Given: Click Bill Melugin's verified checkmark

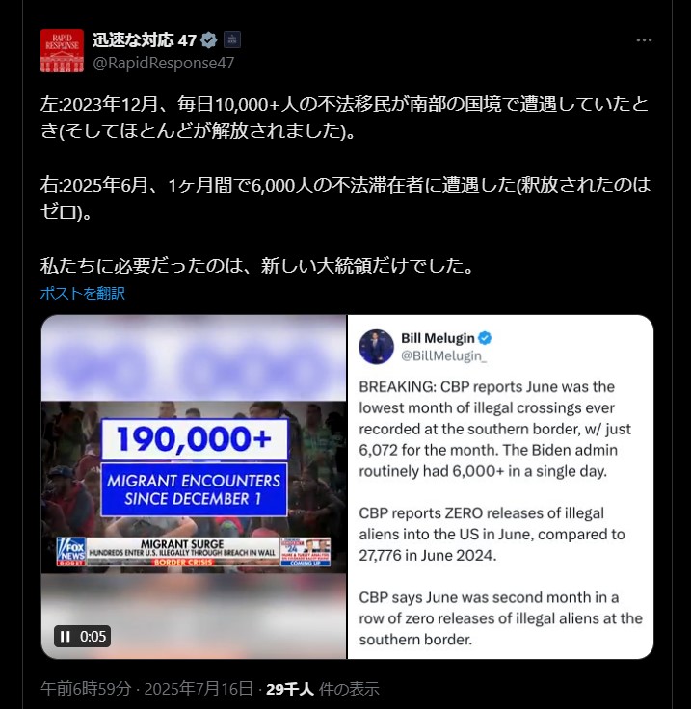Looking at the screenshot, I should [x=485, y=338].
